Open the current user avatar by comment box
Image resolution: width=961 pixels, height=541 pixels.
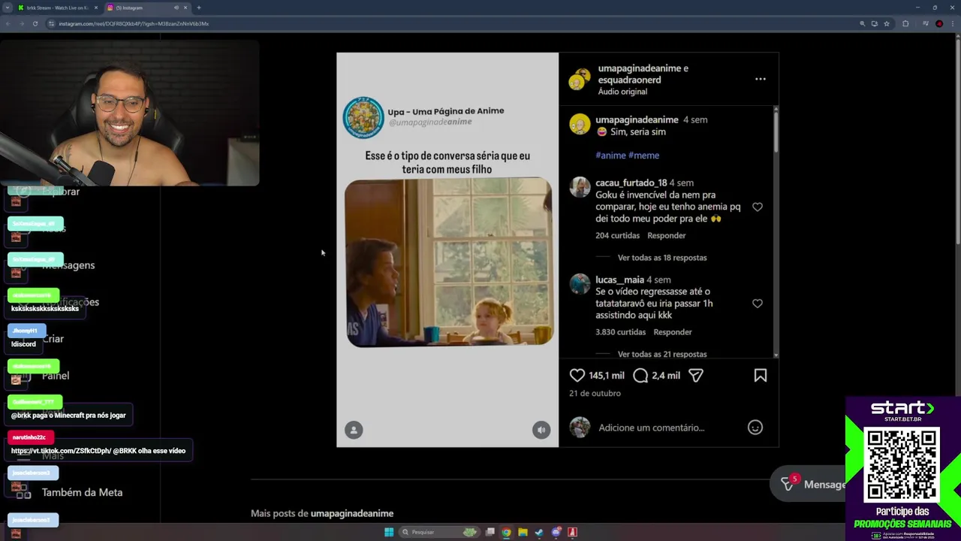pos(580,428)
